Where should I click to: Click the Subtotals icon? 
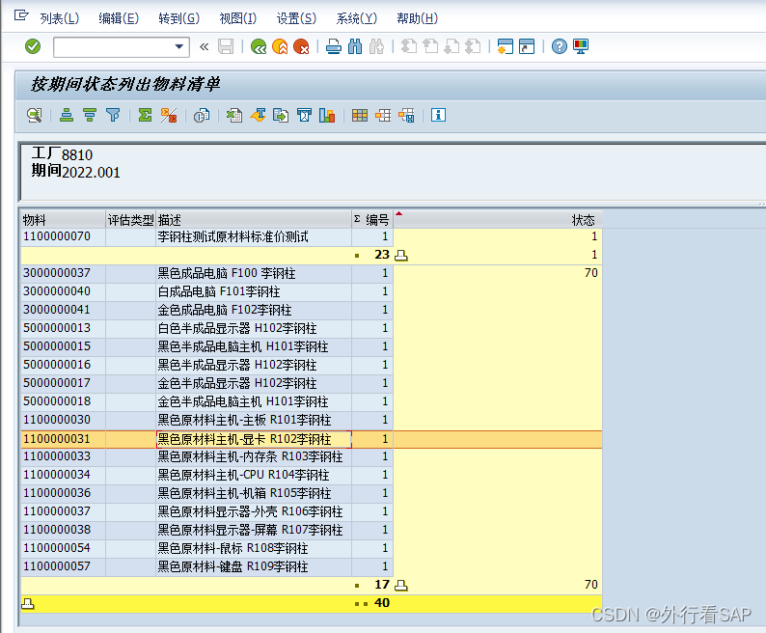(169, 116)
